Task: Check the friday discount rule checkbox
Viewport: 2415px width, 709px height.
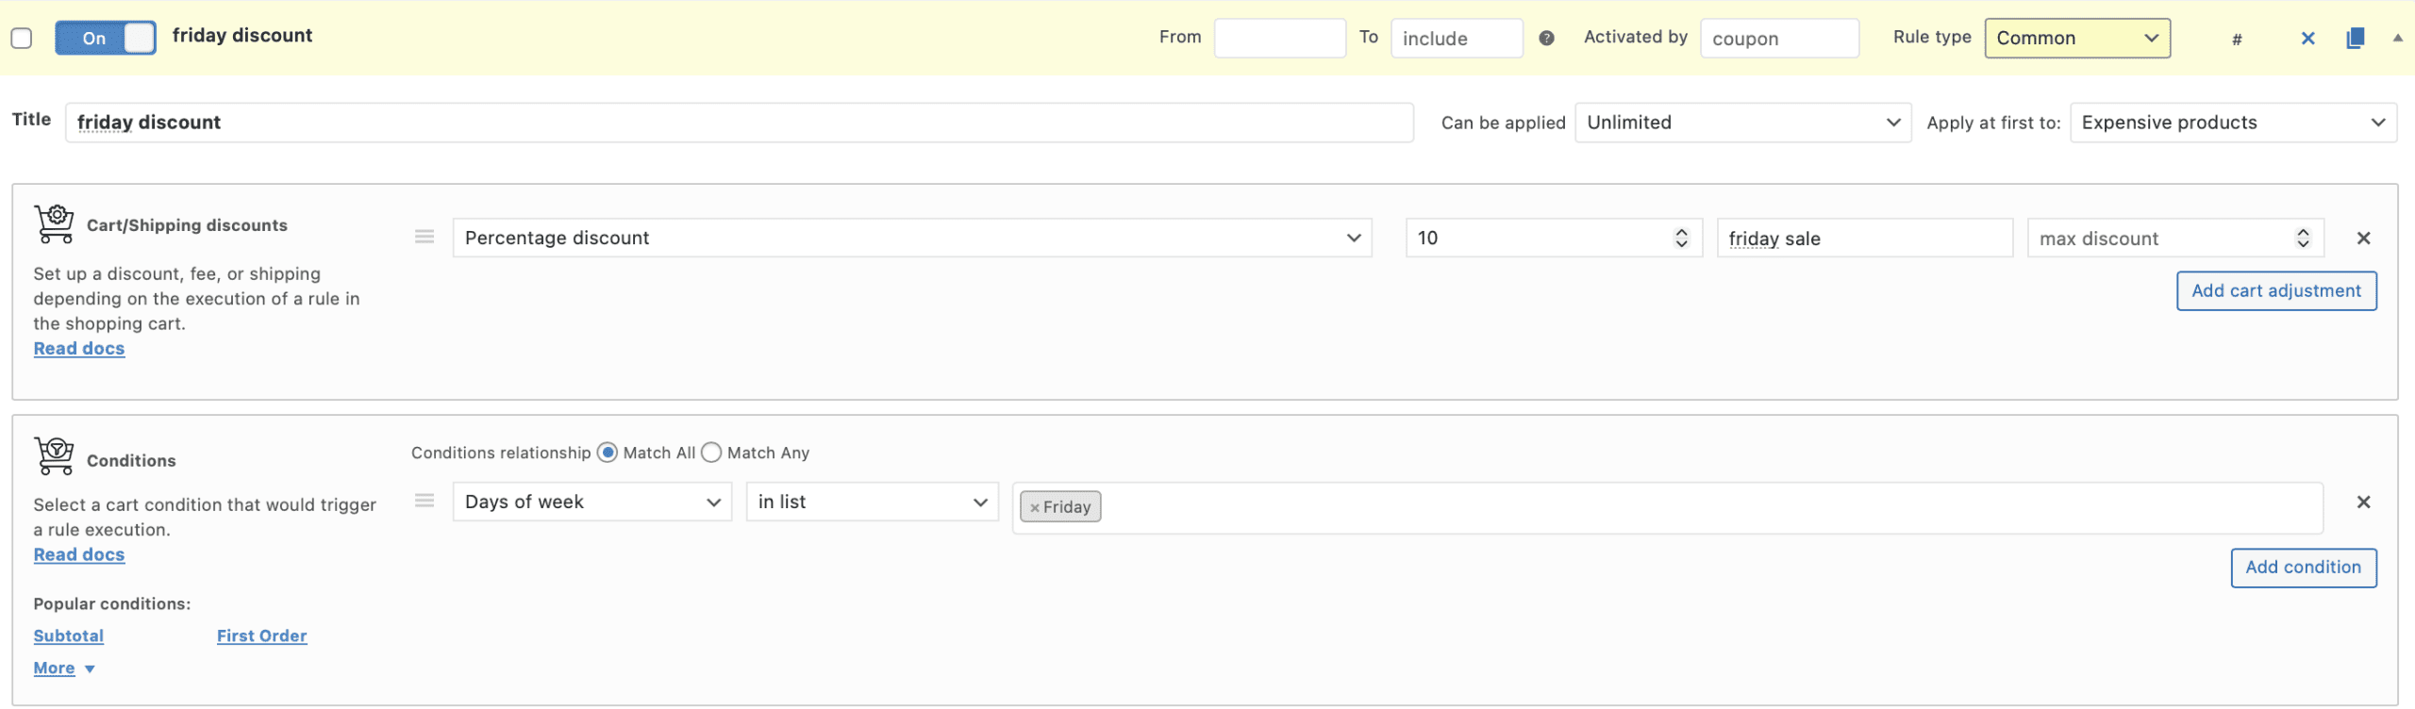Action: [x=22, y=39]
